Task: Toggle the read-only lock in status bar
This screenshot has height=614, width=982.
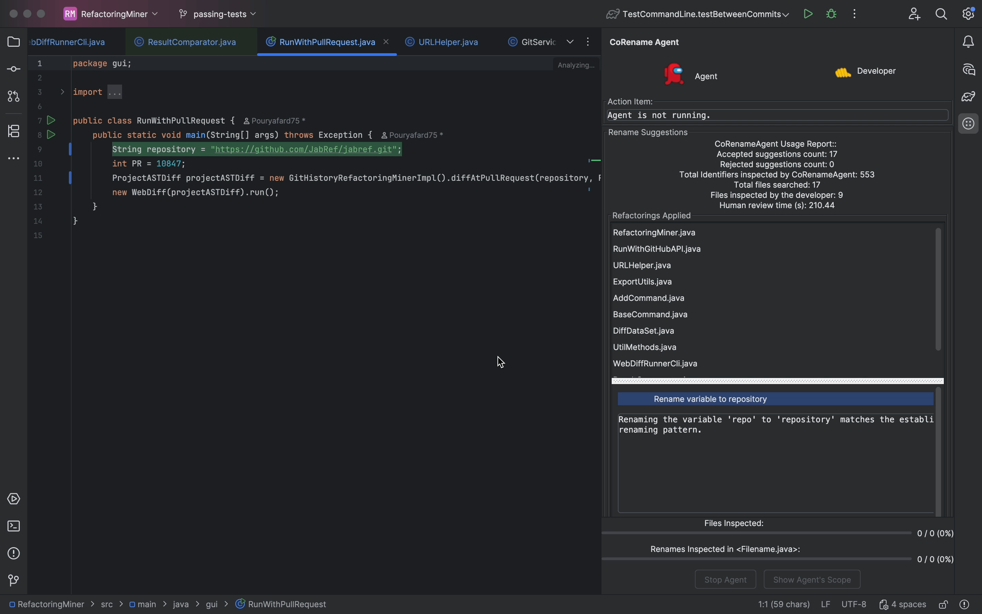Action: coord(943,605)
